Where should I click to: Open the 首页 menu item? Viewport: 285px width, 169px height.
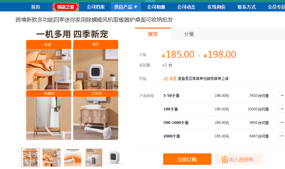(36, 7)
